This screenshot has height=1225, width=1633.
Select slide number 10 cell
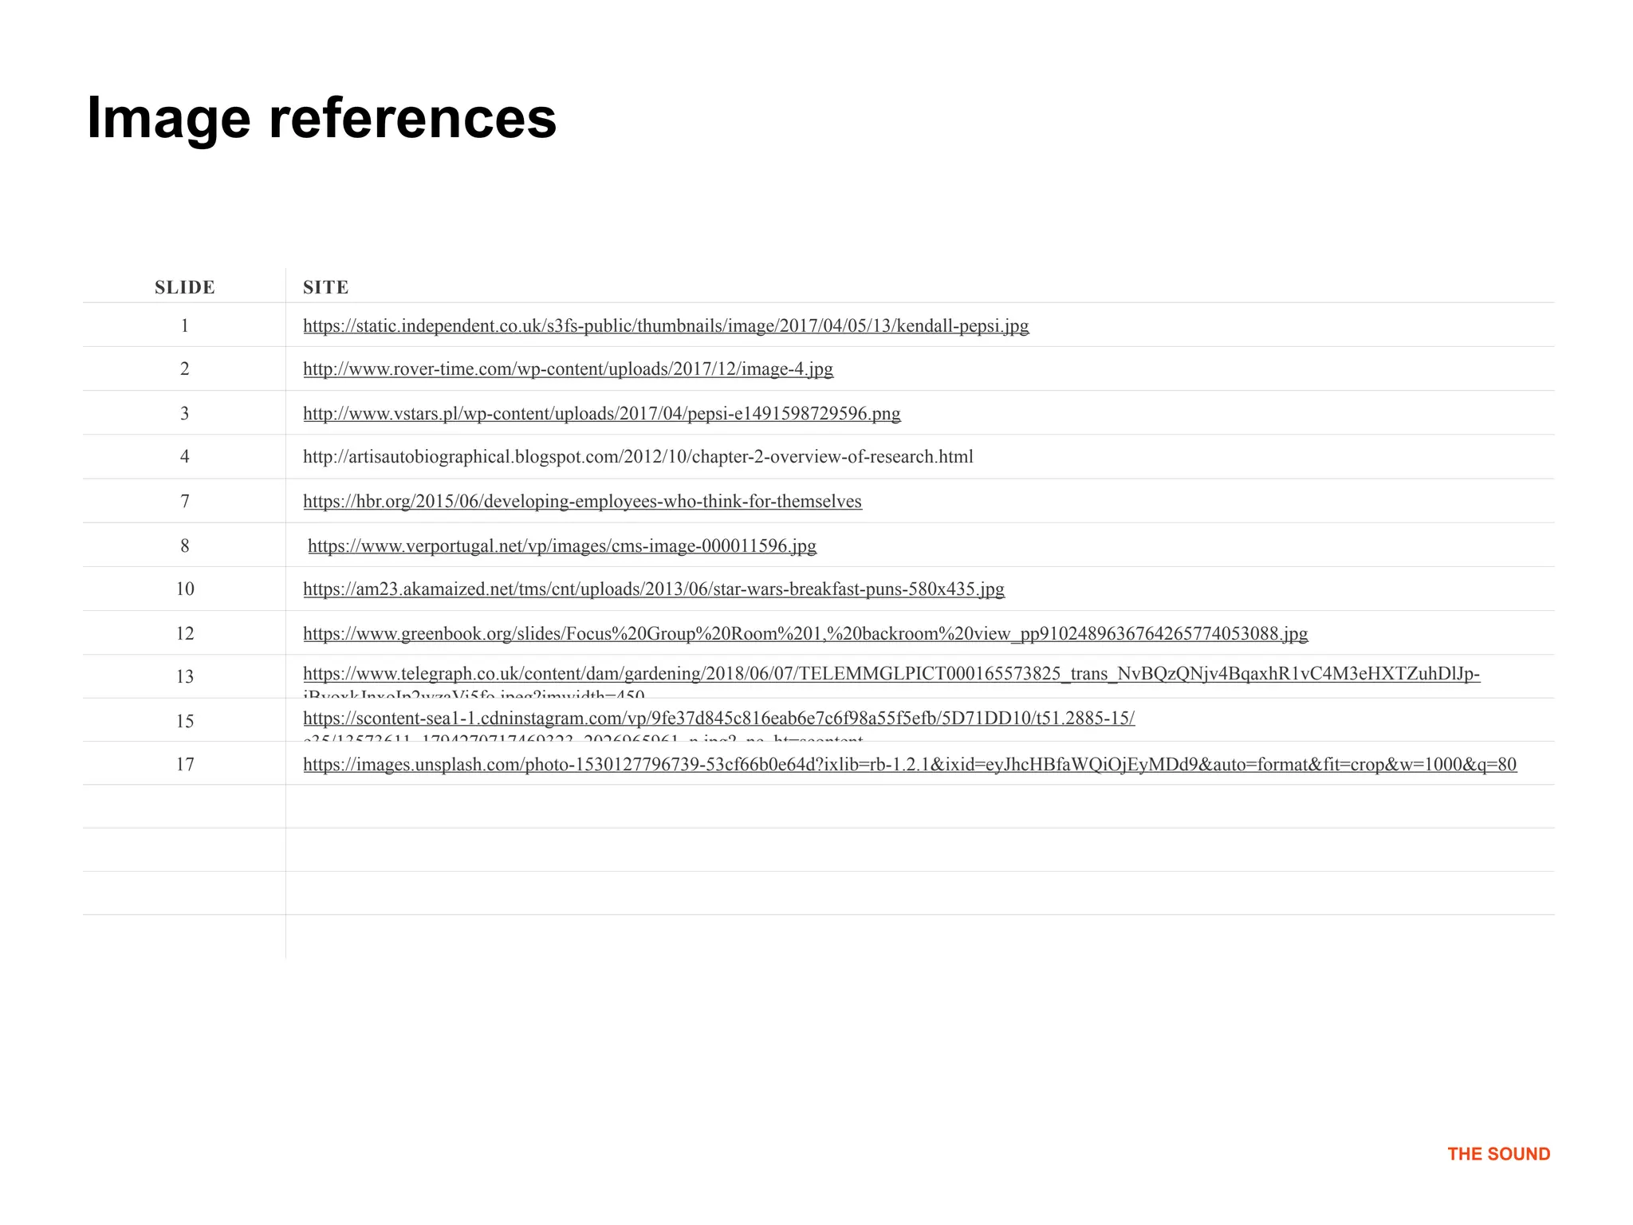click(185, 589)
